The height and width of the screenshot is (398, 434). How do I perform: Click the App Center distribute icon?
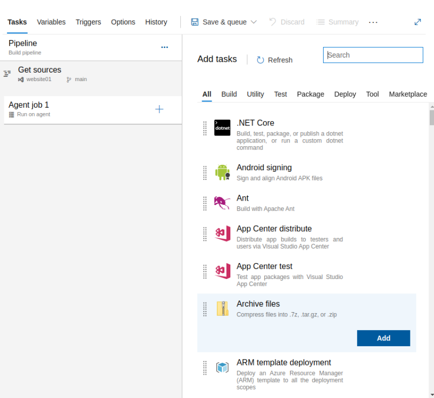pos(222,234)
